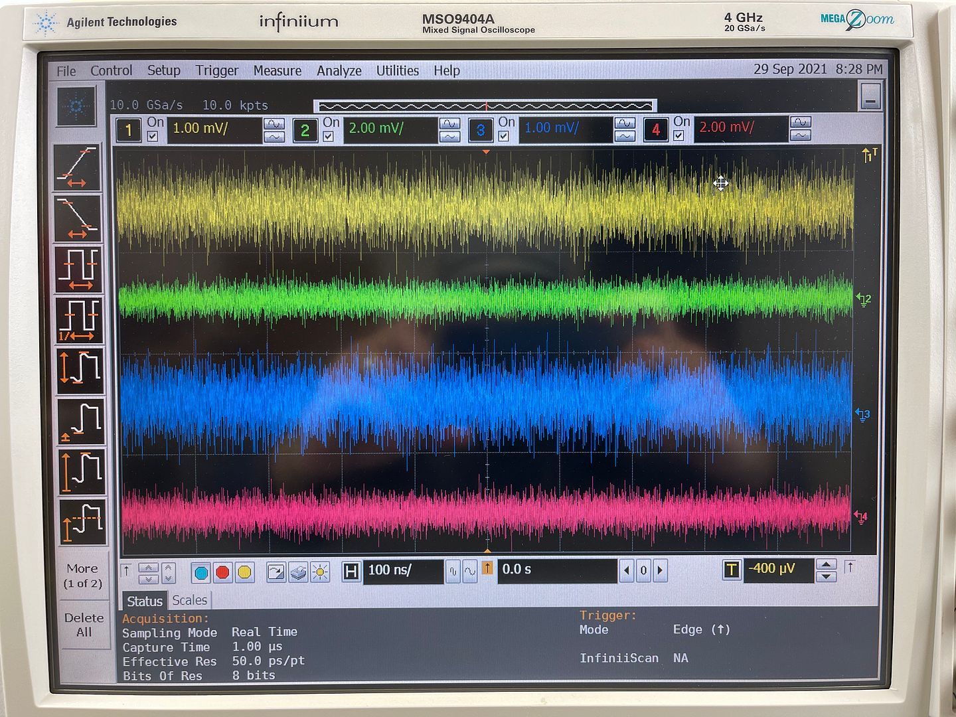Select the rise time measurement icon
The width and height of the screenshot is (956, 717).
pos(78,167)
